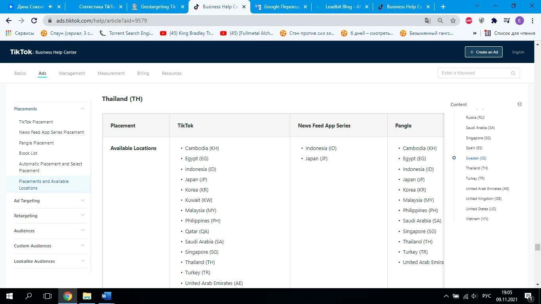Open the media control icon in toolbar
Viewport: 541px width, 304px height.
pos(507,21)
